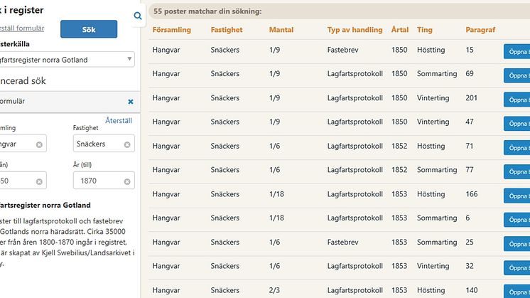The width and height of the screenshot is (530, 298).
Task: Sort by Paragraf column header
Action: pyautogui.click(x=480, y=30)
